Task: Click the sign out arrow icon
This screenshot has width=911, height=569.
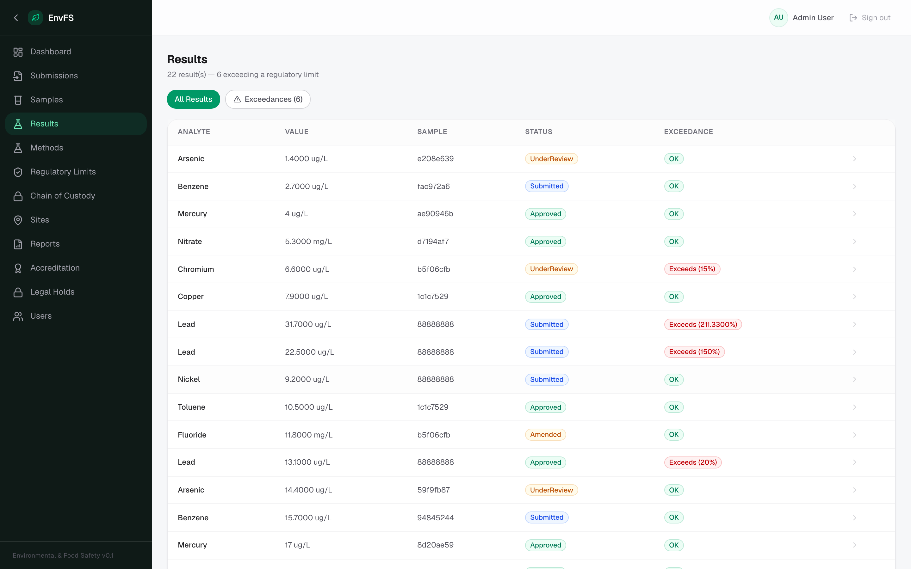Action: (853, 18)
